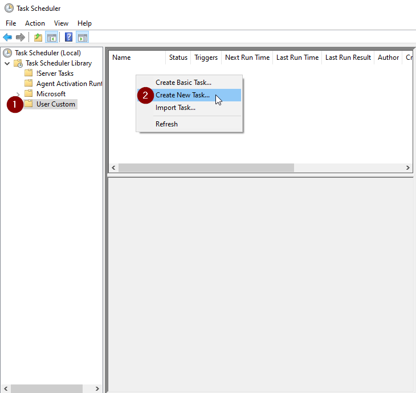Select the User Custom folder label
Screen dimensions: 416x393
pos(56,104)
